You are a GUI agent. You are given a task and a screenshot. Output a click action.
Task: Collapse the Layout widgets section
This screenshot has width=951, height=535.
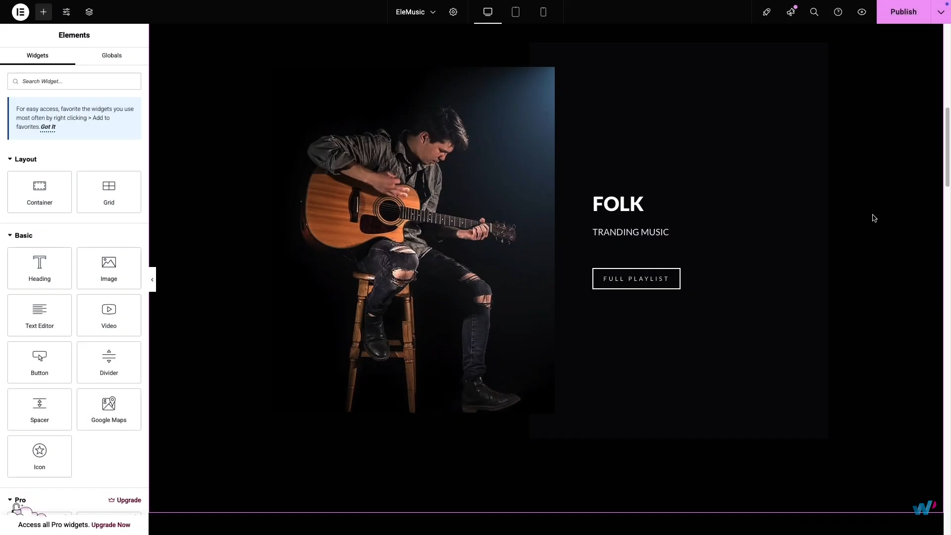pos(22,159)
